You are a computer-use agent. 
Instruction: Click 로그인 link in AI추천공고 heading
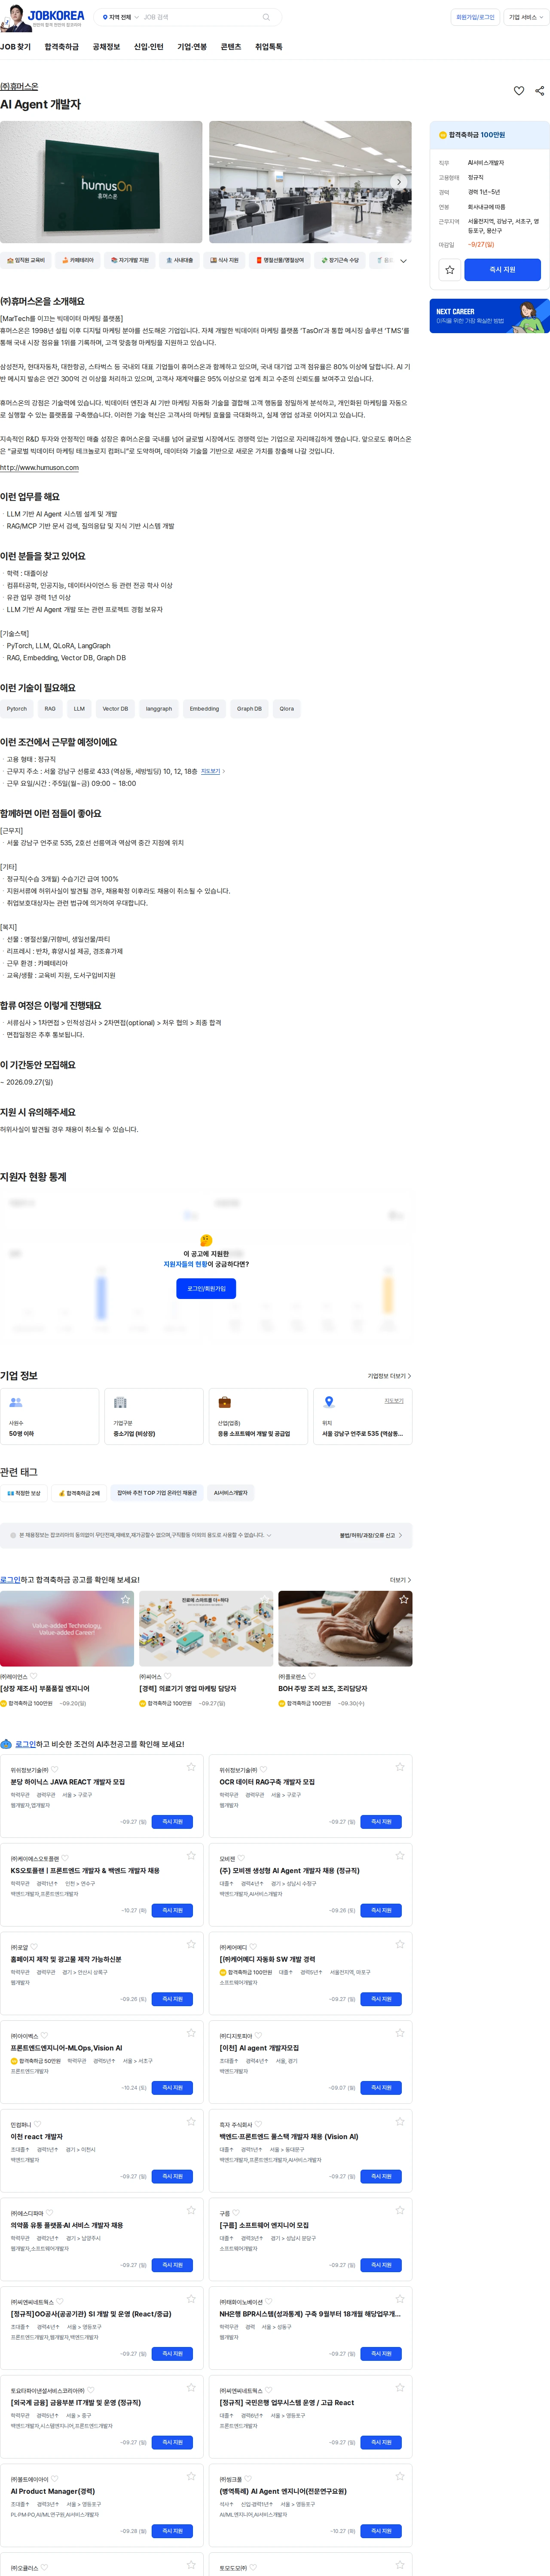(25, 1744)
